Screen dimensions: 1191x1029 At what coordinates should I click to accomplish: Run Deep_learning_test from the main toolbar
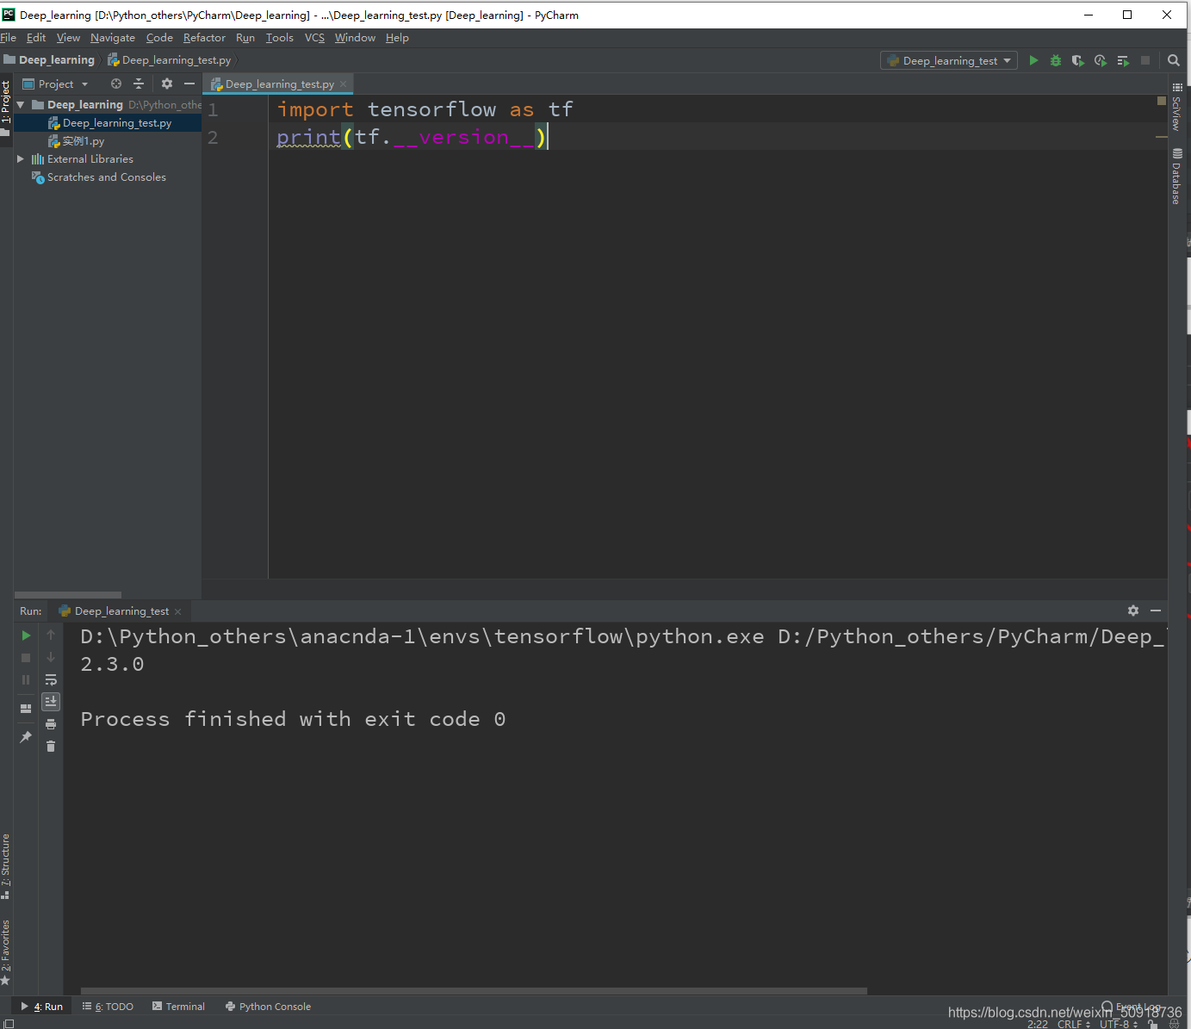pos(1033,60)
